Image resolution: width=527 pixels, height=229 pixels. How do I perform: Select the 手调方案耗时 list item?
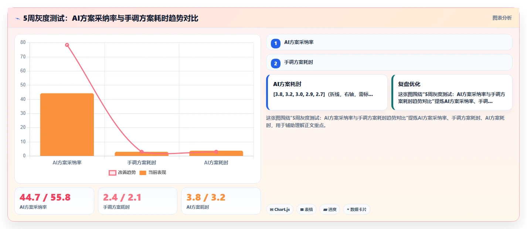(389, 62)
